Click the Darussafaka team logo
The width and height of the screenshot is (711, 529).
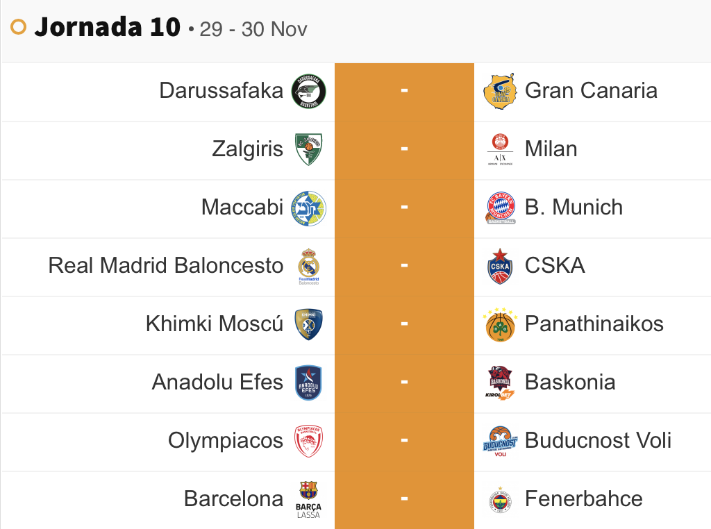(308, 91)
